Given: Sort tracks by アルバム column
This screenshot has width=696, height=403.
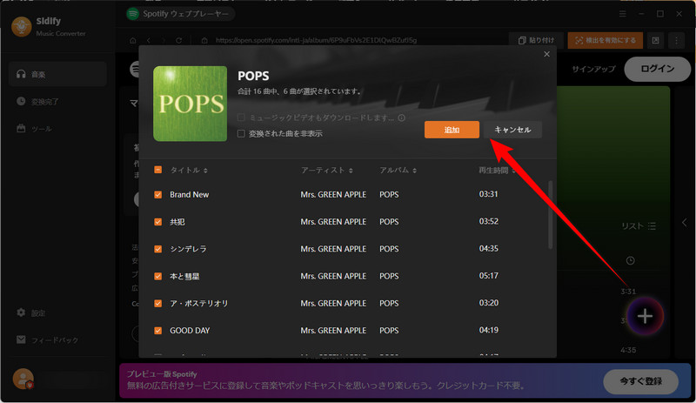Looking at the screenshot, I should click(x=398, y=171).
